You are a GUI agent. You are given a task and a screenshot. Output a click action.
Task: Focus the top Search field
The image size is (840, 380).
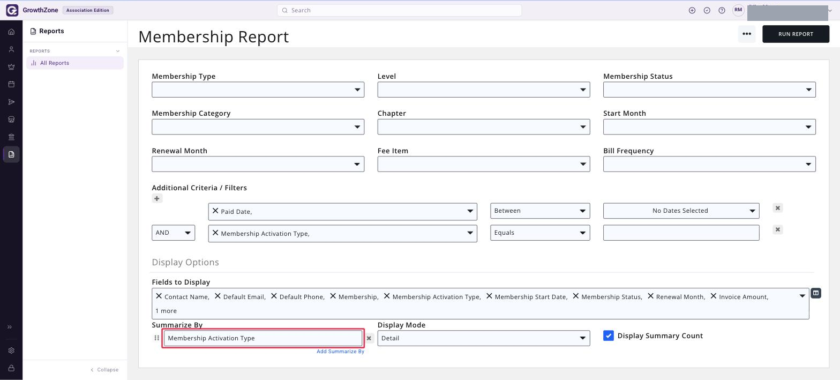click(x=399, y=10)
